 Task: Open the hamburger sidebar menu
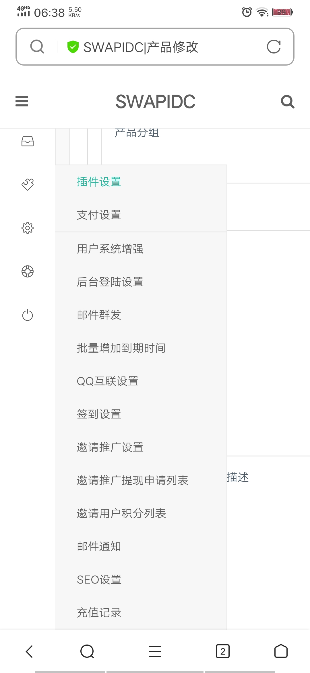22,101
